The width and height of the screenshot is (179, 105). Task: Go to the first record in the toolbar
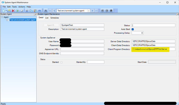click(x=50, y=11)
